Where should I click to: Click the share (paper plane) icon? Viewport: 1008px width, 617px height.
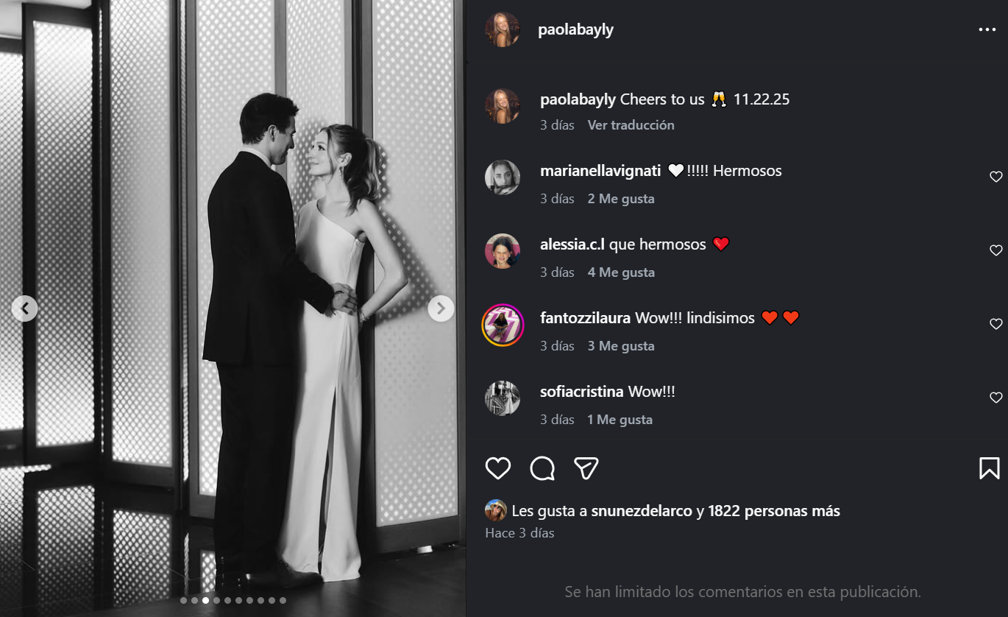click(586, 468)
